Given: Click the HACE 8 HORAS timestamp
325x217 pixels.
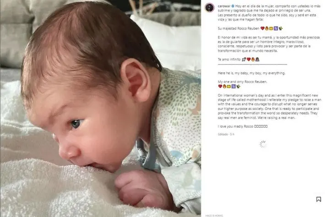Looking at the screenshot, I should (214, 216).
